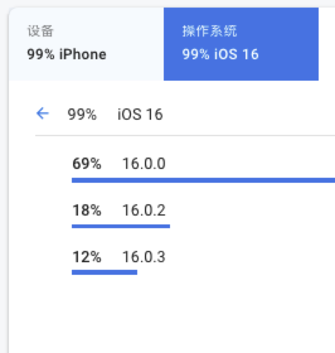Click the 99% header percentage

[82, 114]
